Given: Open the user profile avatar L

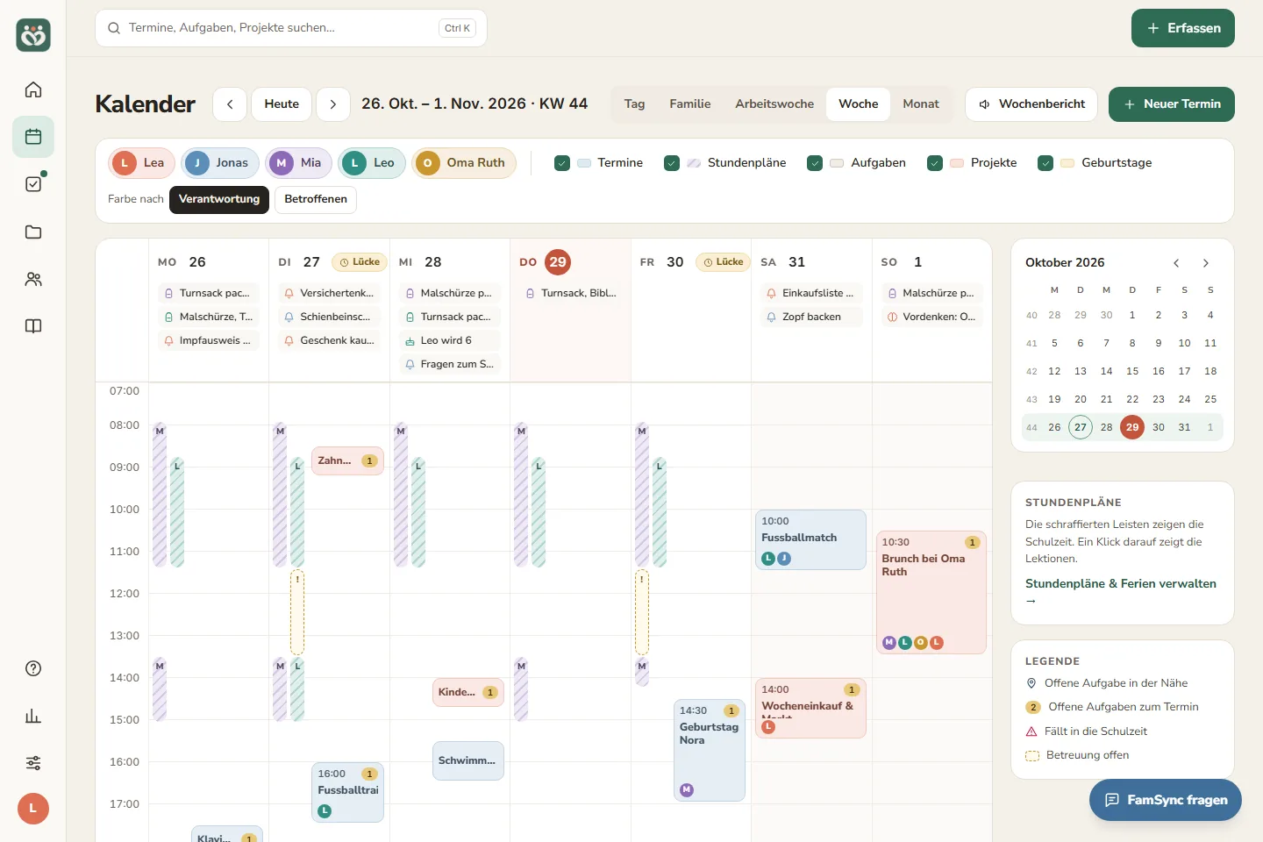Looking at the screenshot, I should (x=33, y=809).
